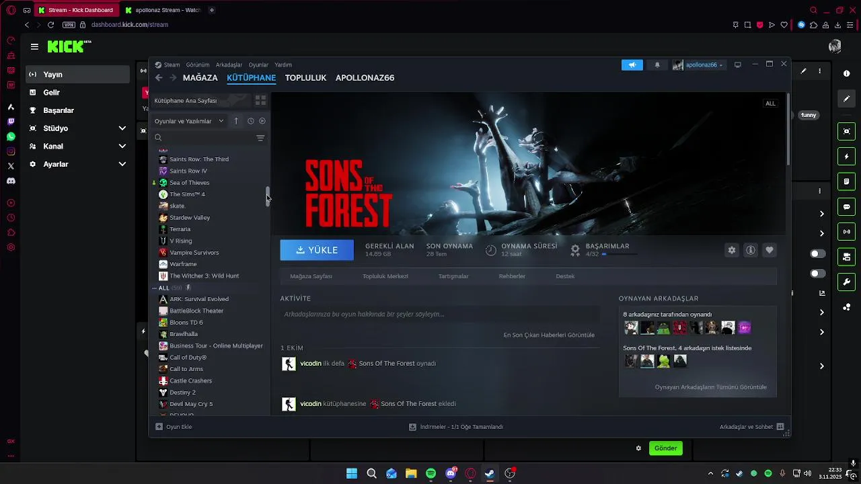Click En Son Çıkan Haberleri Görüntüle
Viewport: 861px width, 484px height.
[549, 335]
